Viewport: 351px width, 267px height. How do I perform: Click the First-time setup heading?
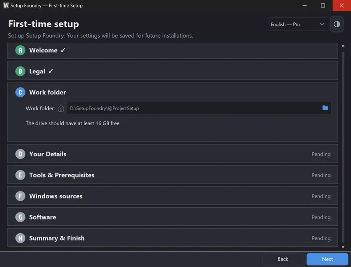(x=43, y=24)
